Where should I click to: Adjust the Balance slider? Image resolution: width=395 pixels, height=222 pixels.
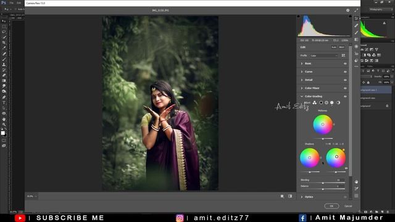click(x=323, y=189)
